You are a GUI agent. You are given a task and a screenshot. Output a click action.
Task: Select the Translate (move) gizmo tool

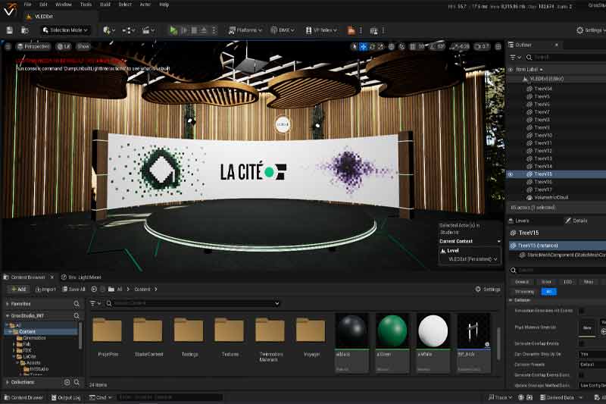click(364, 46)
